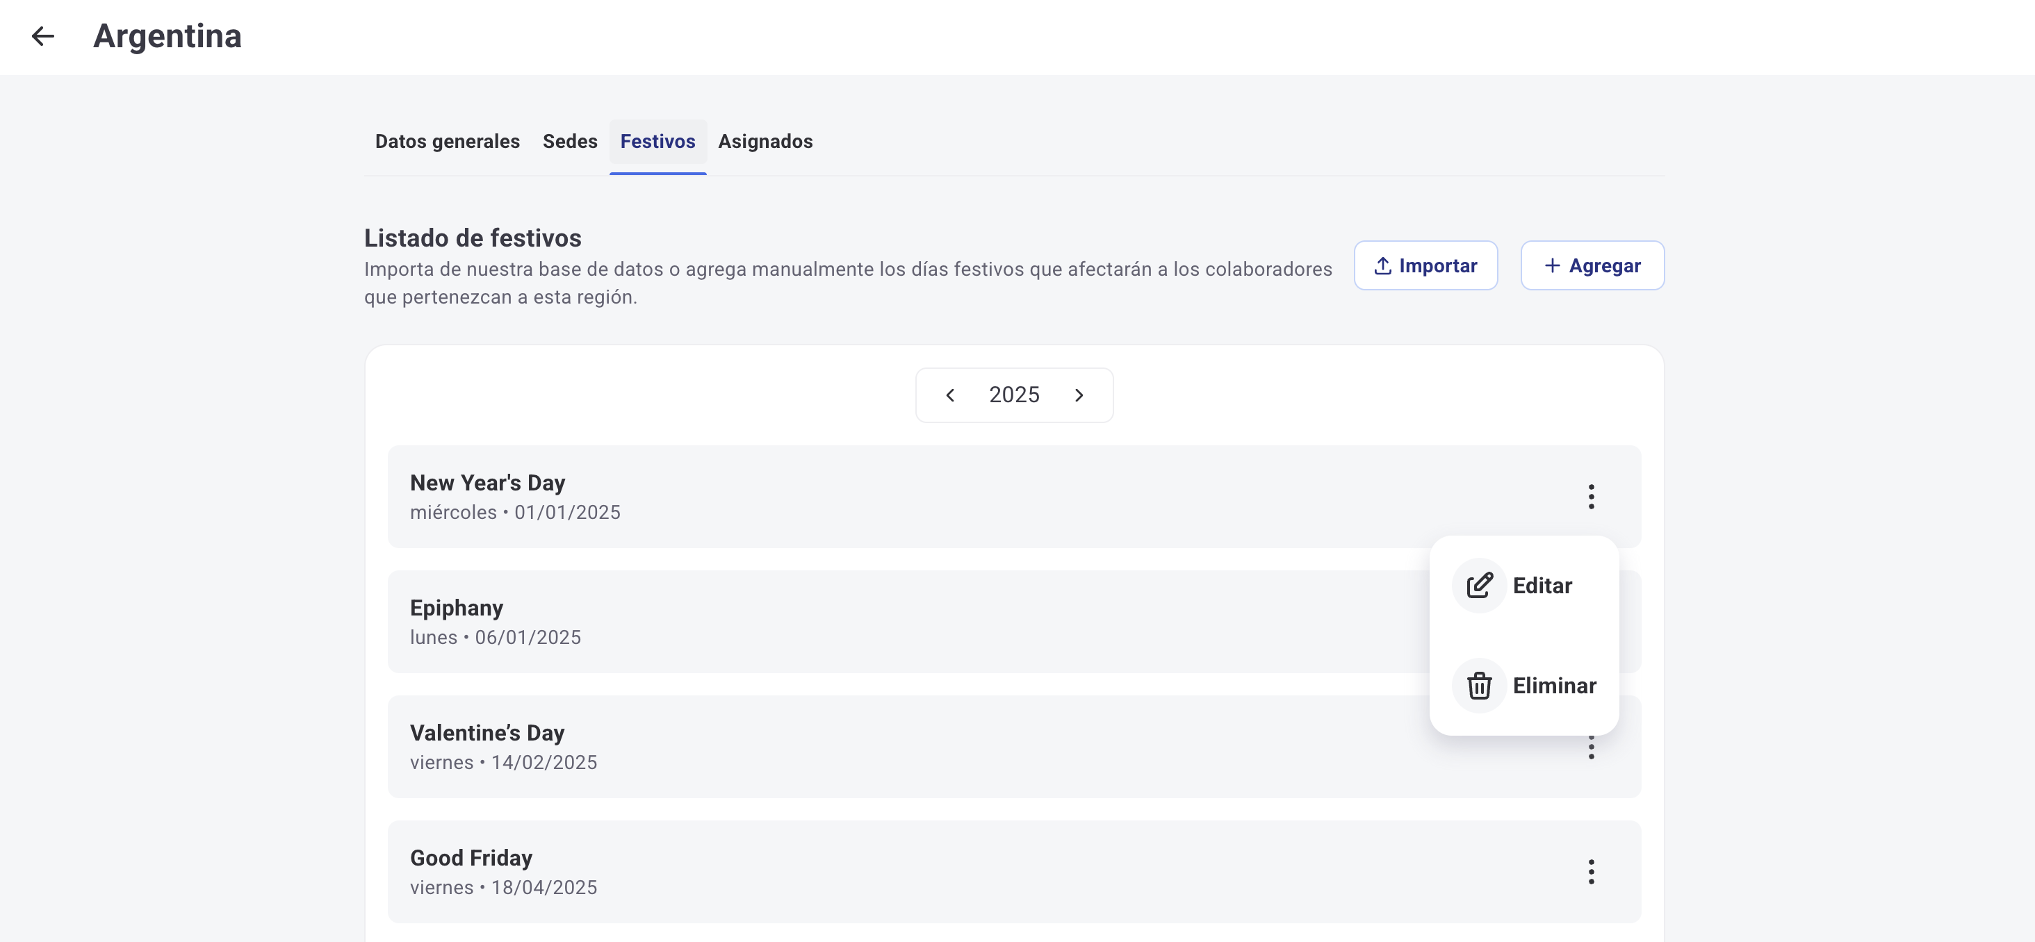Click the Good Friday holiday name
This screenshot has height=942, width=2035.
click(x=471, y=857)
